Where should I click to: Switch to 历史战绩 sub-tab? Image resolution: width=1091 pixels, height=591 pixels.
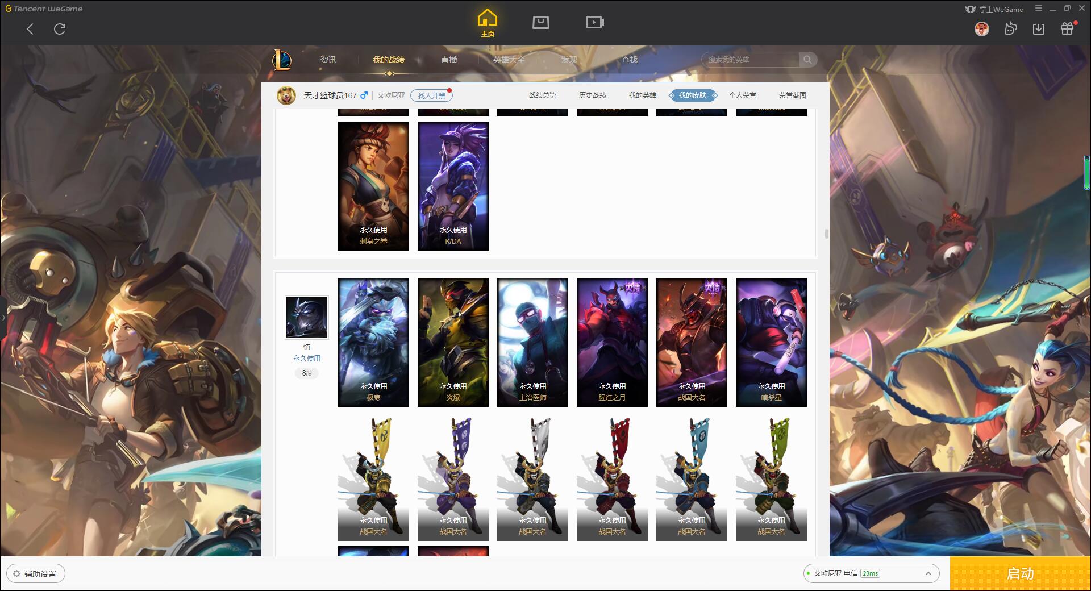[x=593, y=95]
